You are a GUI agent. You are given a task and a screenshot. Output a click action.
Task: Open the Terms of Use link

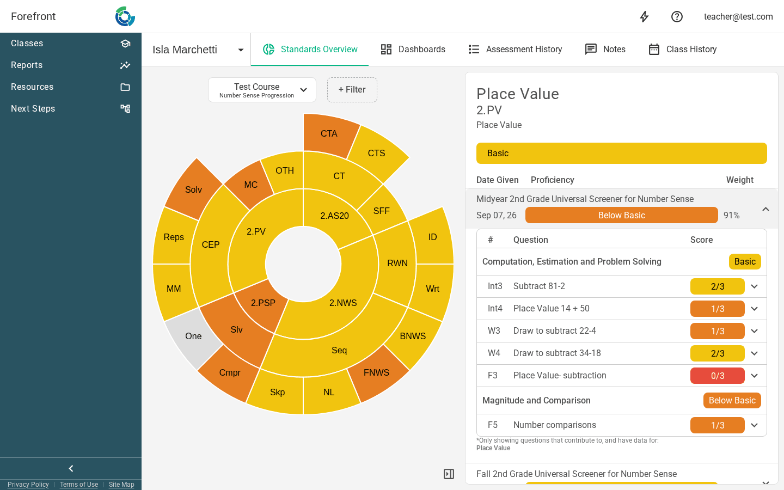[79, 485]
